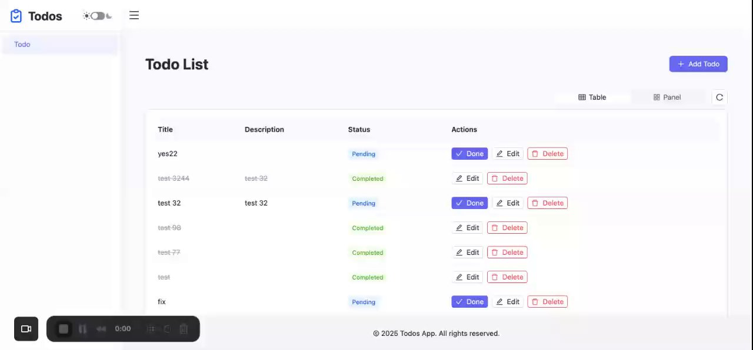Click the footer copyright text
753x350 pixels.
click(x=436, y=334)
